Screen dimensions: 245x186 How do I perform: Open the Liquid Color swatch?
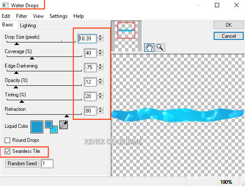[37, 127]
